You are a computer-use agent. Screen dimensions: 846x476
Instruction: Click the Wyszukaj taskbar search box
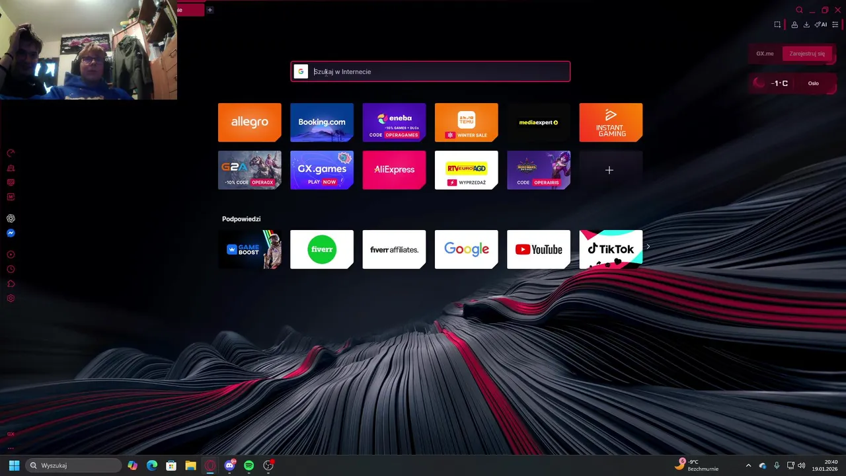(74, 465)
